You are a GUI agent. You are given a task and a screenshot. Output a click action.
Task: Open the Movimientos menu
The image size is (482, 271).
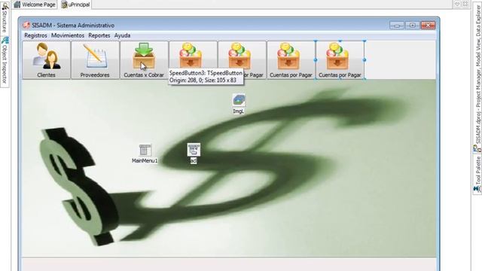tap(68, 35)
